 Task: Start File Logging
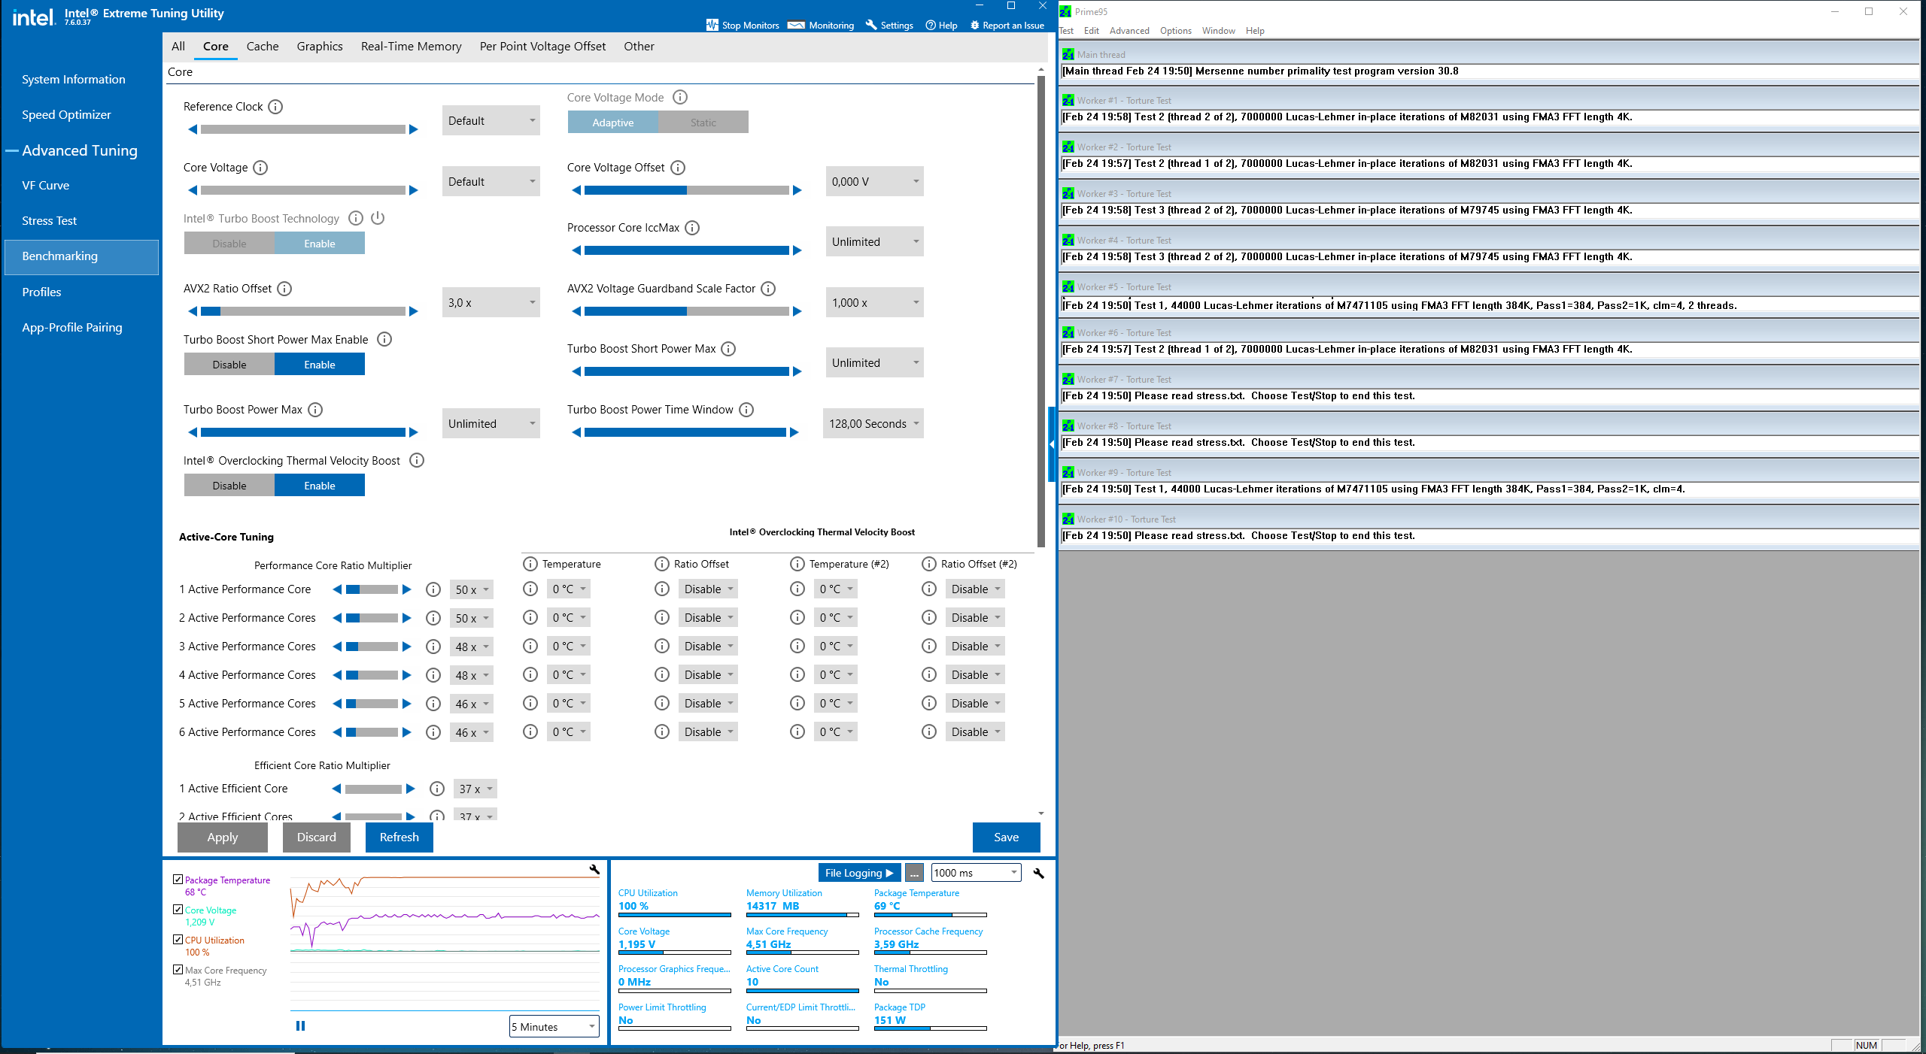(858, 873)
